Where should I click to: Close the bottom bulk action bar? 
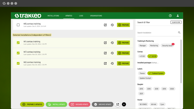124,104
